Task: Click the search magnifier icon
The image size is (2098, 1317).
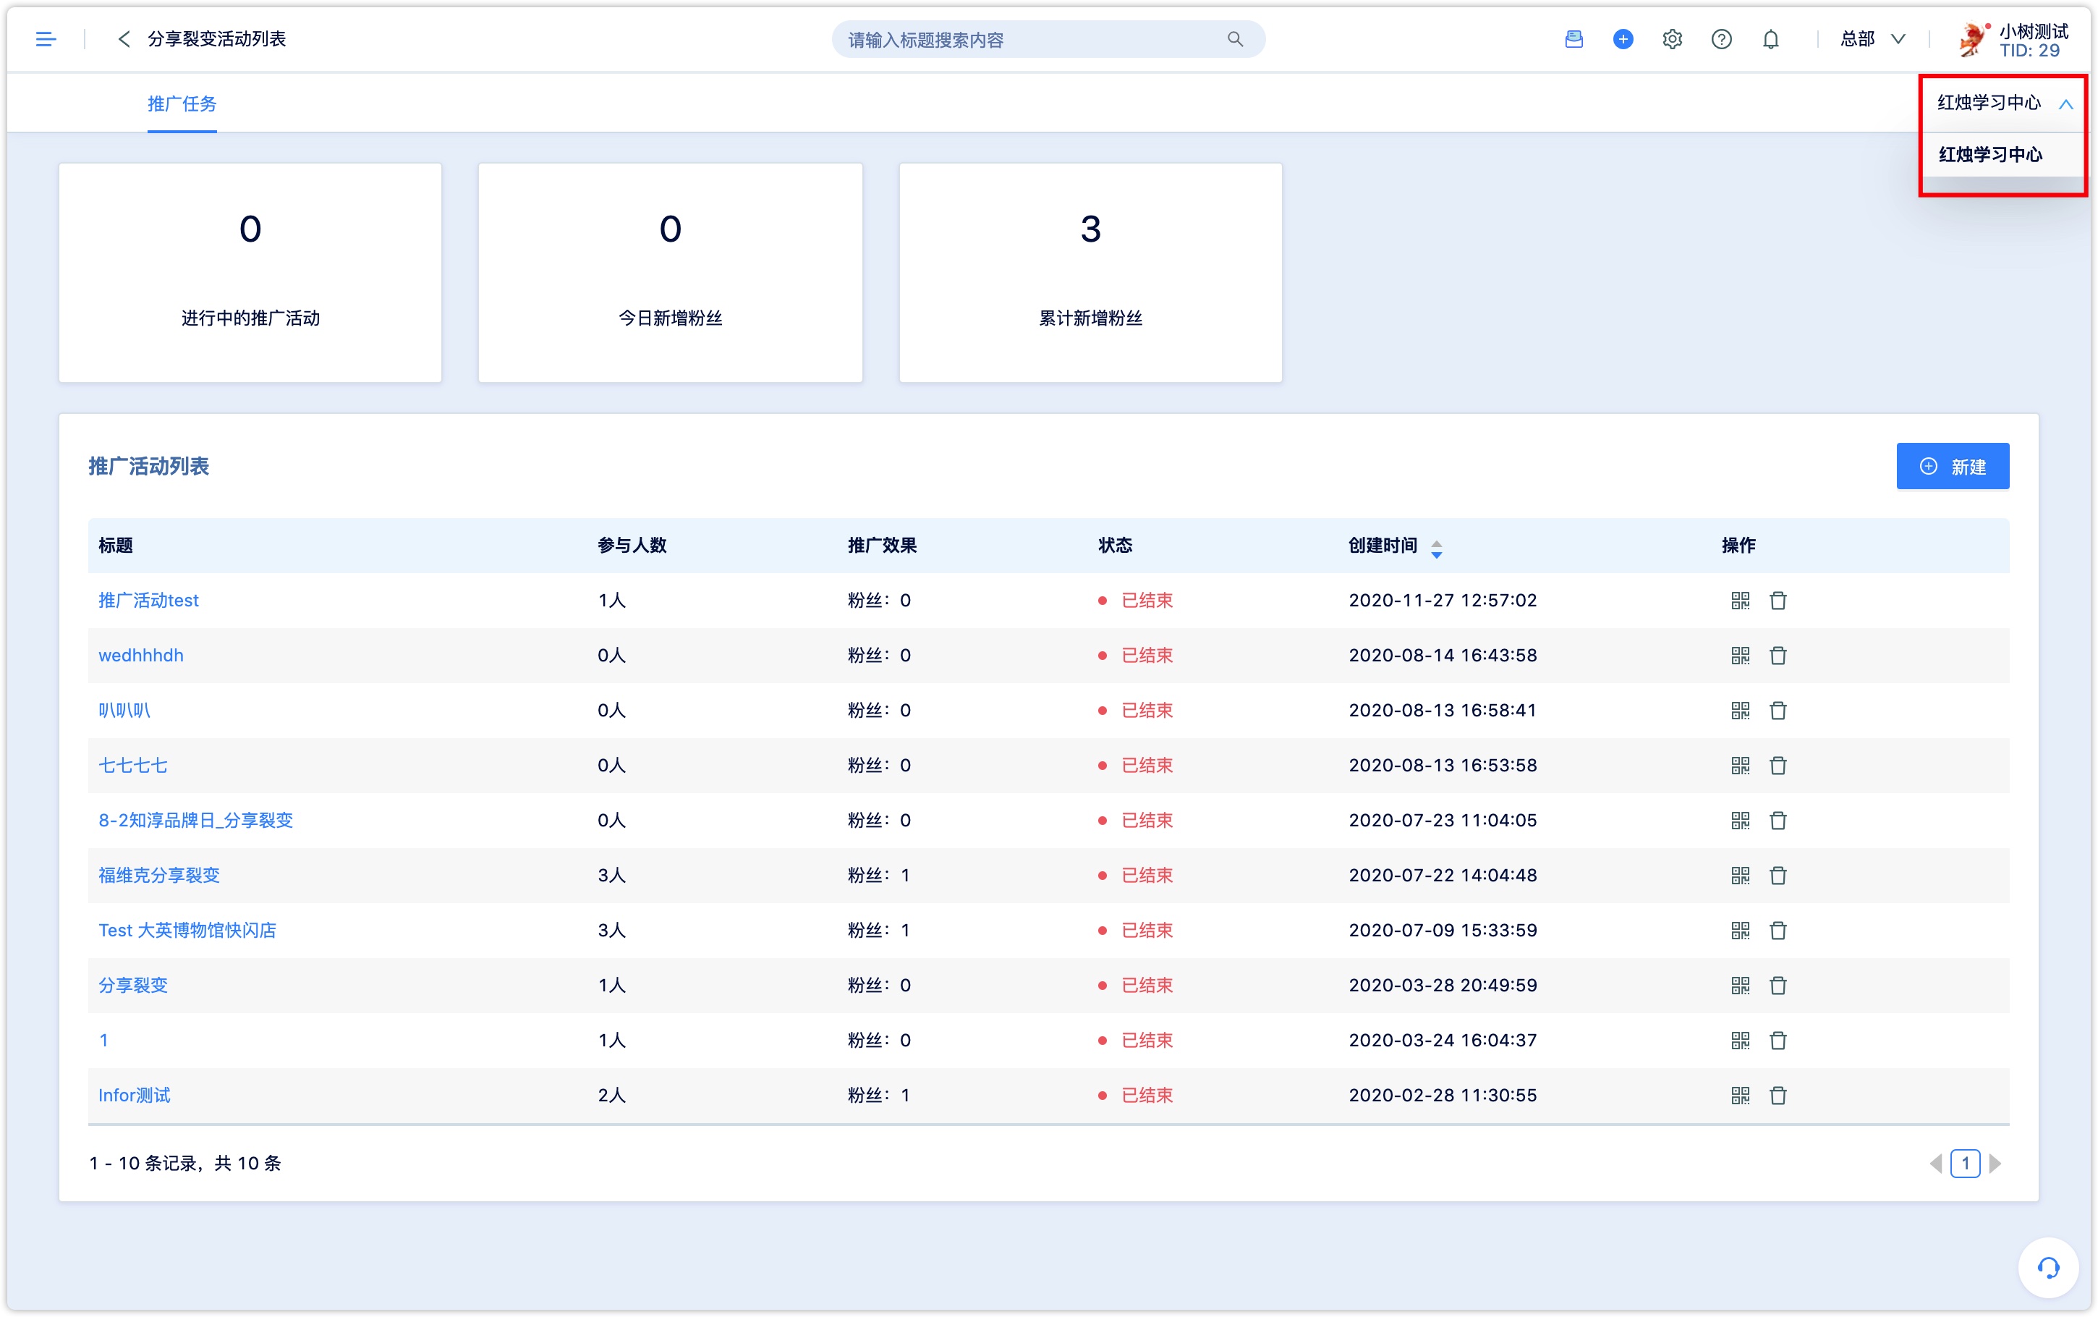Action: click(1234, 39)
